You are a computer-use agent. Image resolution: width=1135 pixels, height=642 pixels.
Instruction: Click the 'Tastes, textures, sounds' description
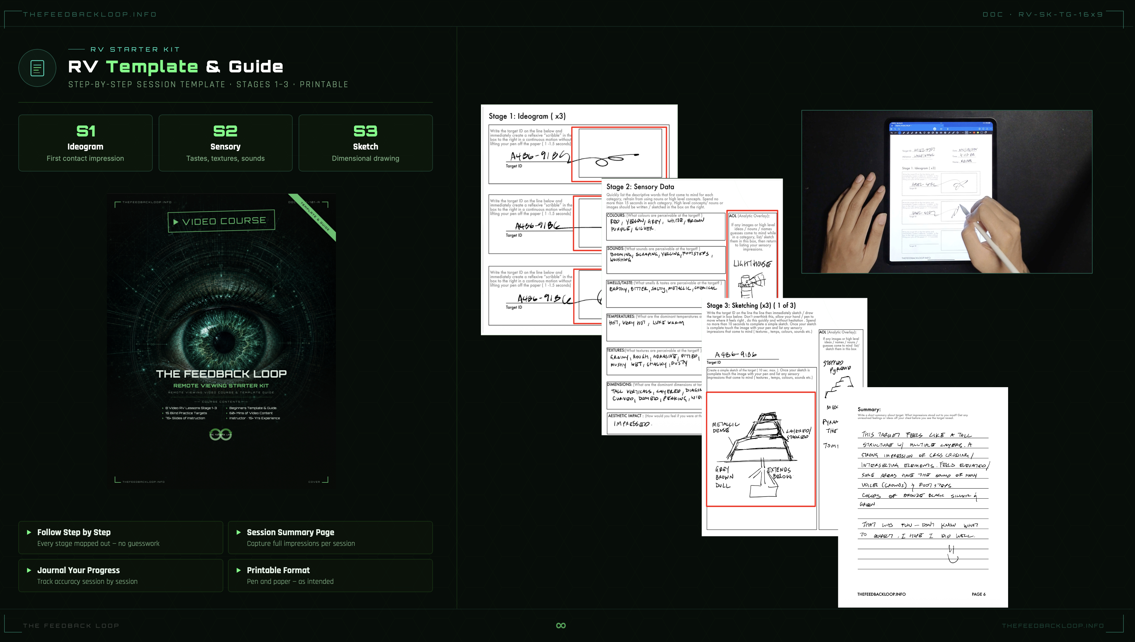[225, 158]
